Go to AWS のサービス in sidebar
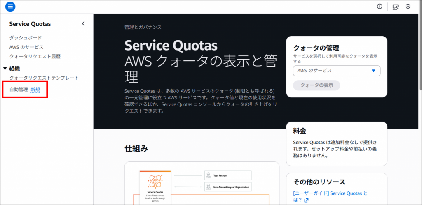422x205 pixels. click(x=26, y=47)
